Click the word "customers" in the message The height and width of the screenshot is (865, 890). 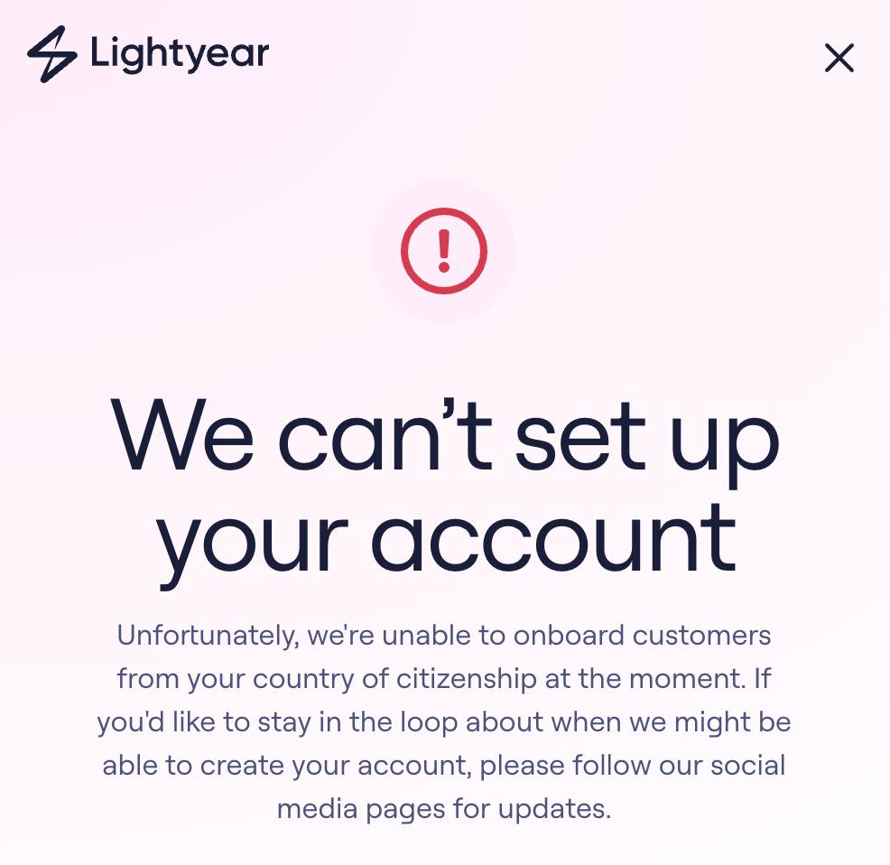coord(701,636)
